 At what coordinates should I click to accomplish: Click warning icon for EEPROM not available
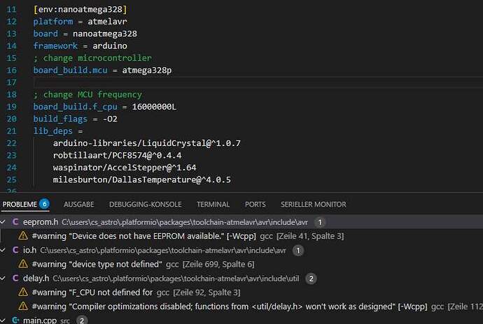pyautogui.click(x=23, y=236)
